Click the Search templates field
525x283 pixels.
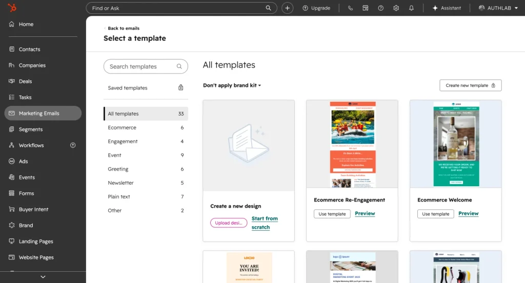146,67
